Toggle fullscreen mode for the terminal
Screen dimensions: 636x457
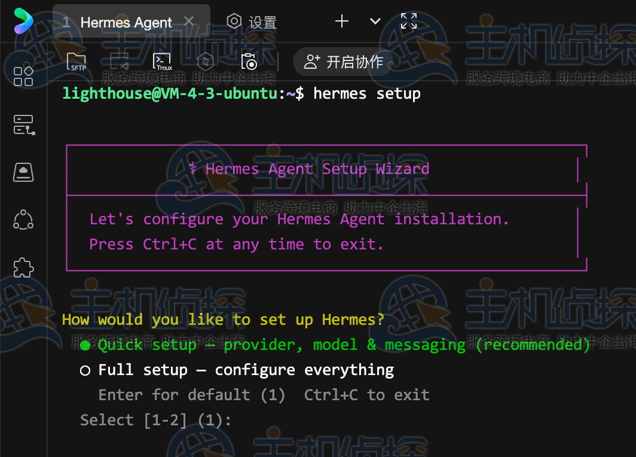coord(409,22)
